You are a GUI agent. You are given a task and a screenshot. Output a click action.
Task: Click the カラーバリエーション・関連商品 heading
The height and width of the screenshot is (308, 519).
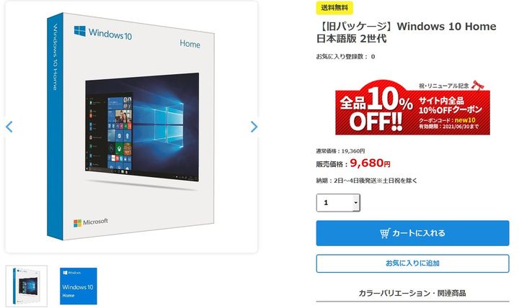412,293
